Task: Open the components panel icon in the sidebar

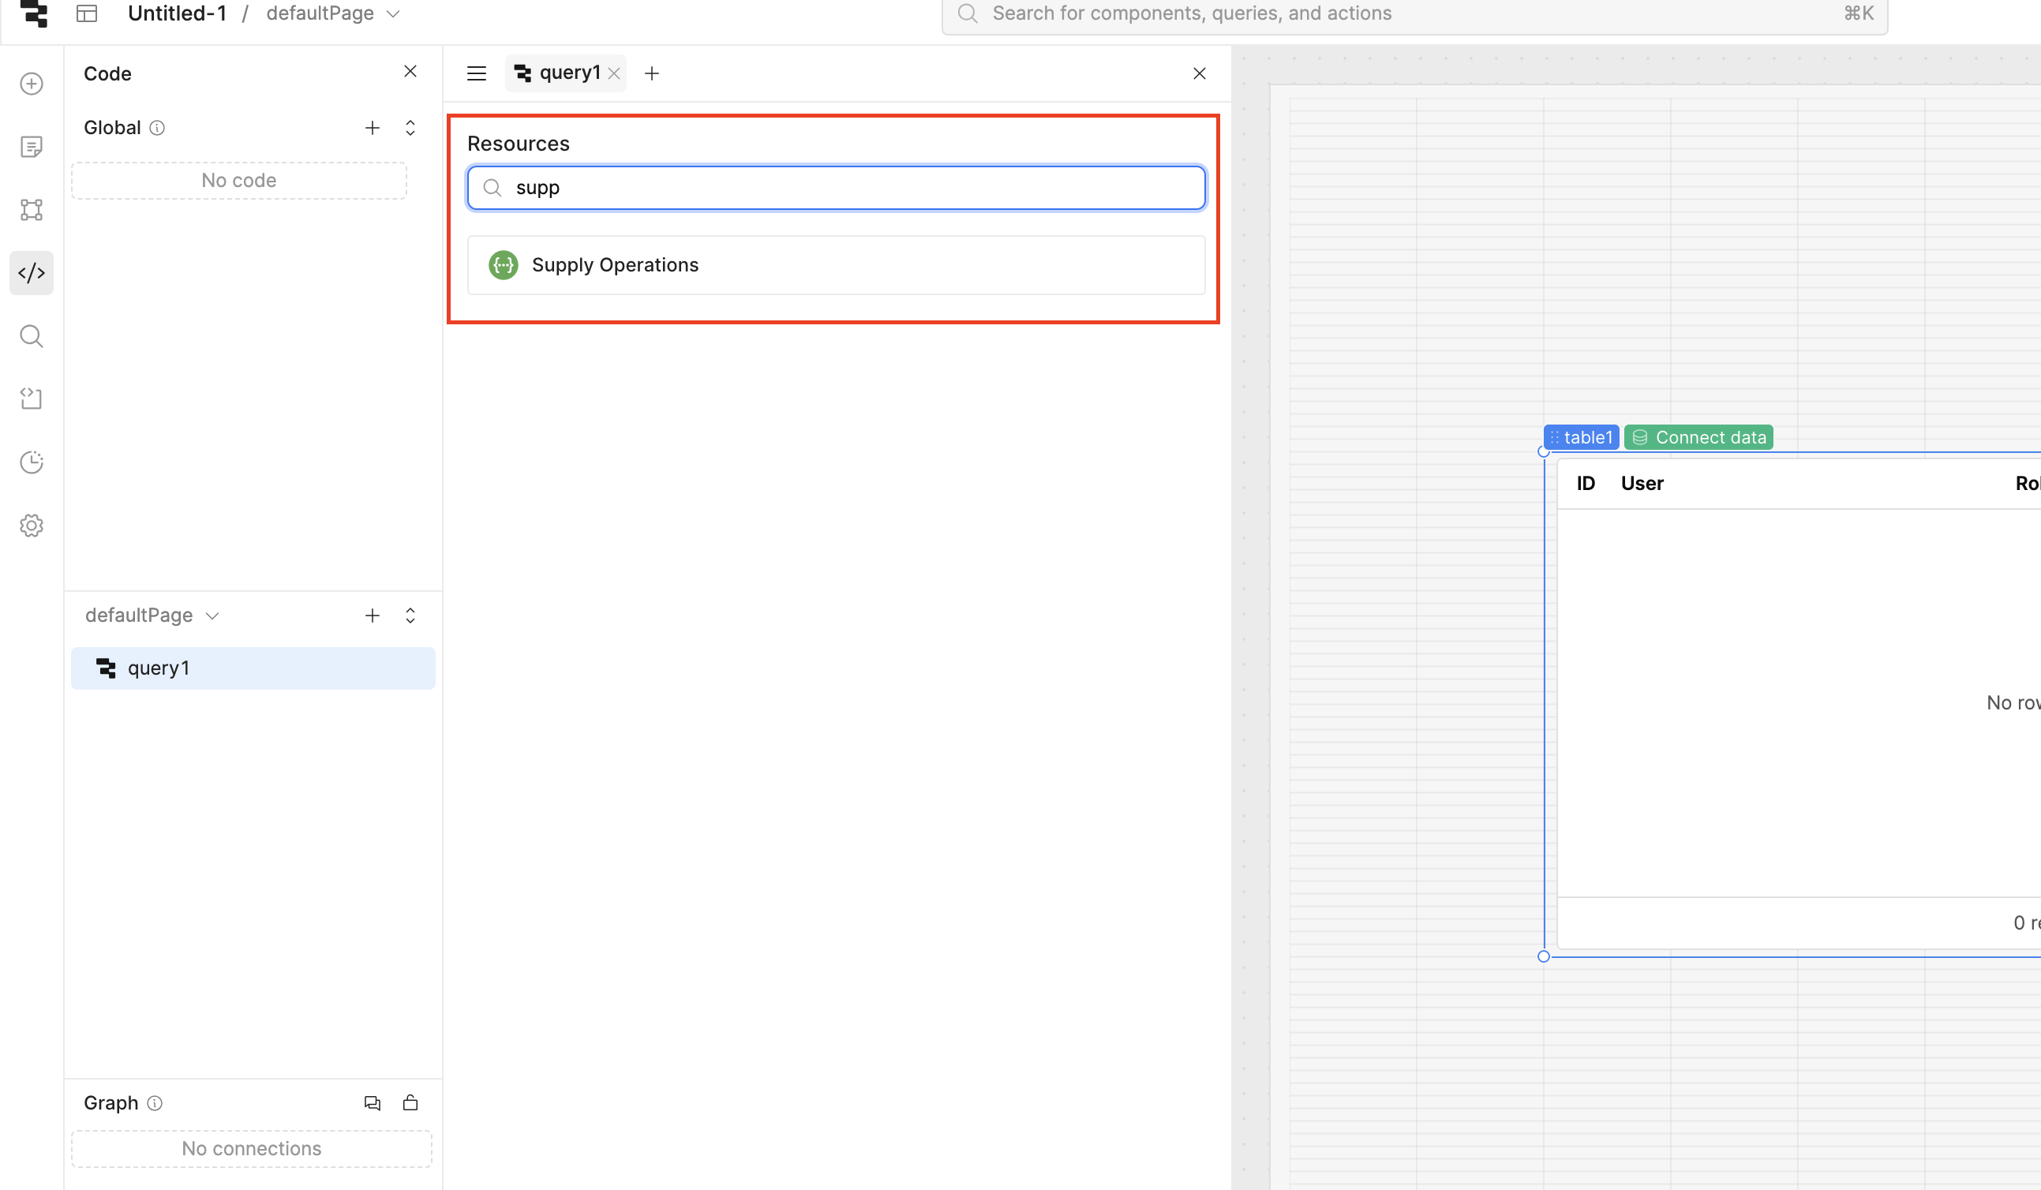Action: pyautogui.click(x=32, y=210)
